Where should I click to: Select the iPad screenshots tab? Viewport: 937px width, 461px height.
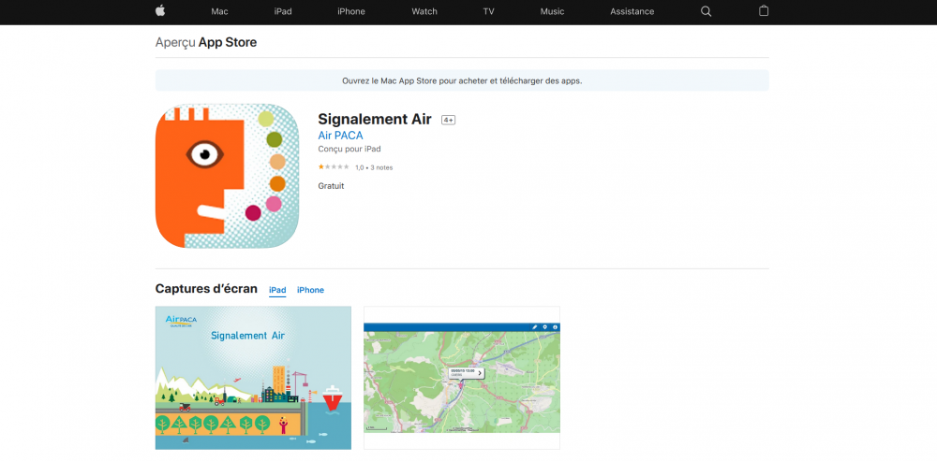[x=277, y=291]
